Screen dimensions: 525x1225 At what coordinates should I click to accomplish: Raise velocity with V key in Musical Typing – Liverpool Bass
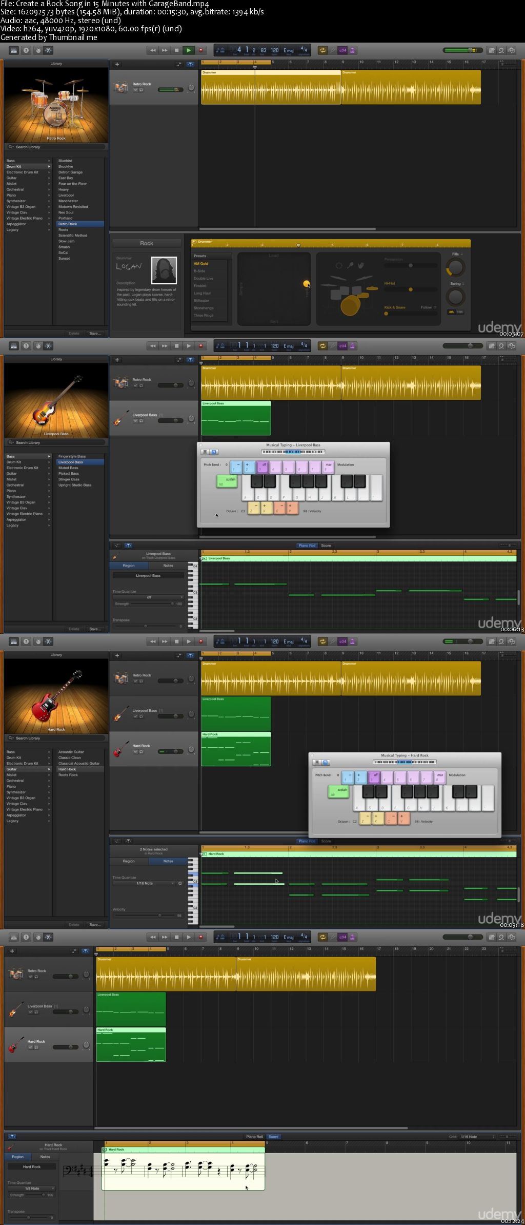(292, 508)
